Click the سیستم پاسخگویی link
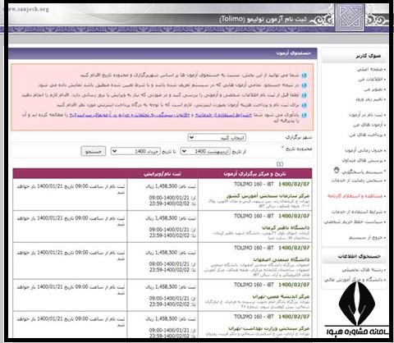This screenshot has height=343, width=394. click(x=362, y=171)
